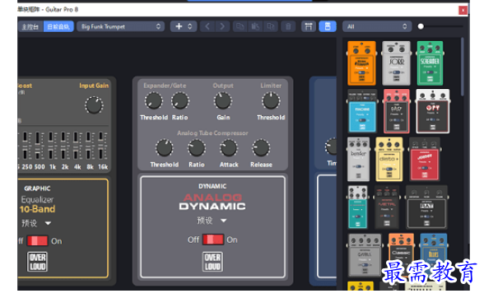484x298 pixels.
Task: Open the Equalizer 预设 preset dropdown
Action: 36,223
